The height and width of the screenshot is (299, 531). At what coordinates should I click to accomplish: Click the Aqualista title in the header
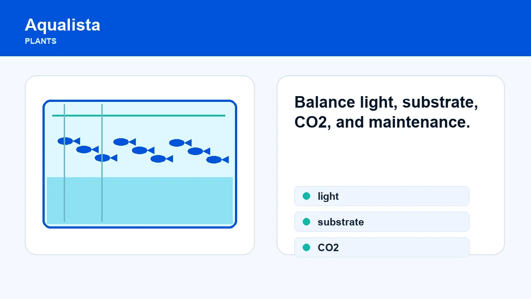(62, 25)
